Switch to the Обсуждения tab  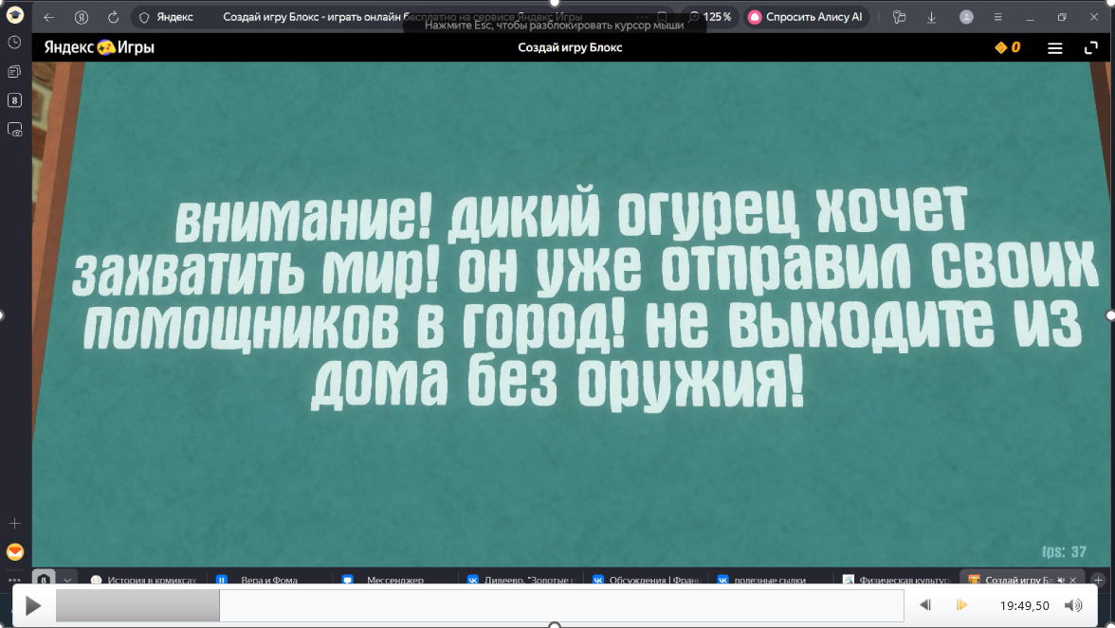(647, 580)
